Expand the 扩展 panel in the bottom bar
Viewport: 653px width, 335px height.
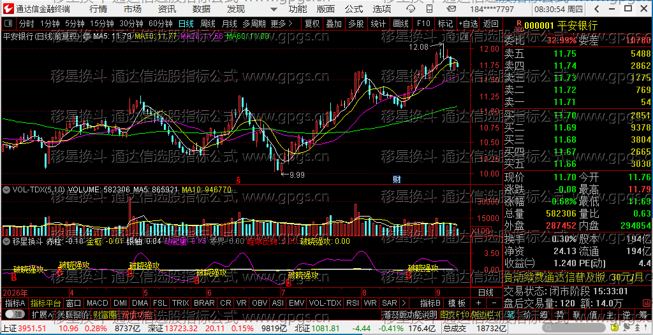point(42,314)
